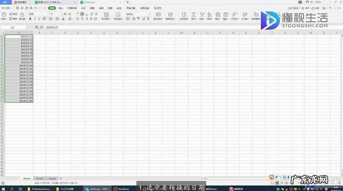Click the Cut (剪切) scissors icon
Screen dimensions: 343x191
click(11, 14)
